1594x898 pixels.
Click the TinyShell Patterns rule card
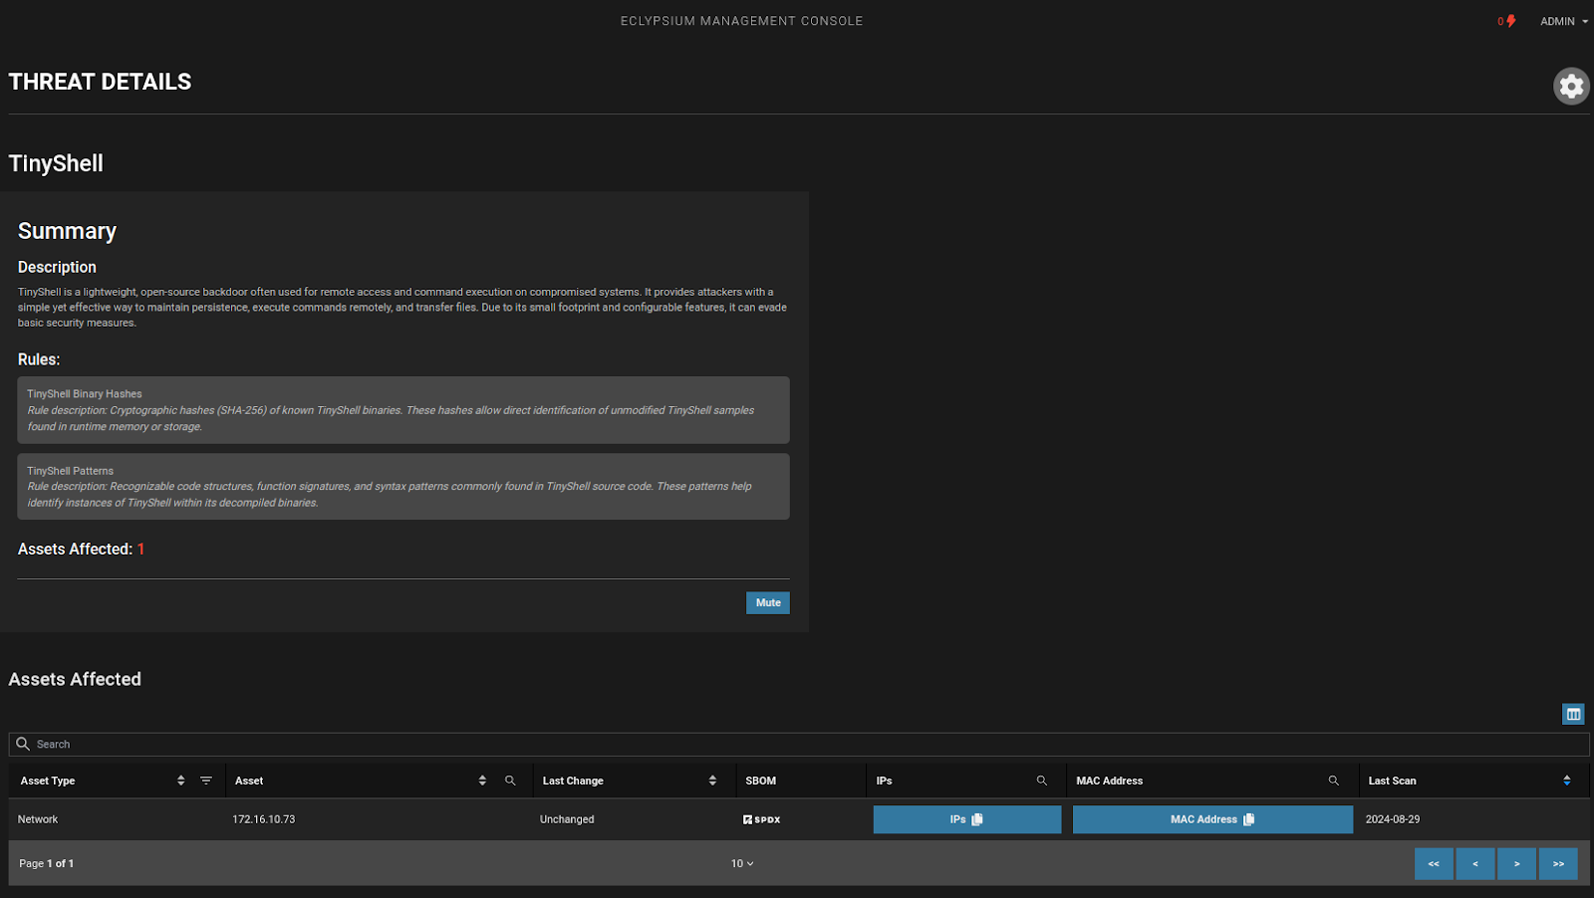(x=403, y=487)
